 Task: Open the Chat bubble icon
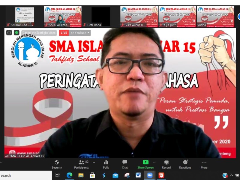(125, 164)
